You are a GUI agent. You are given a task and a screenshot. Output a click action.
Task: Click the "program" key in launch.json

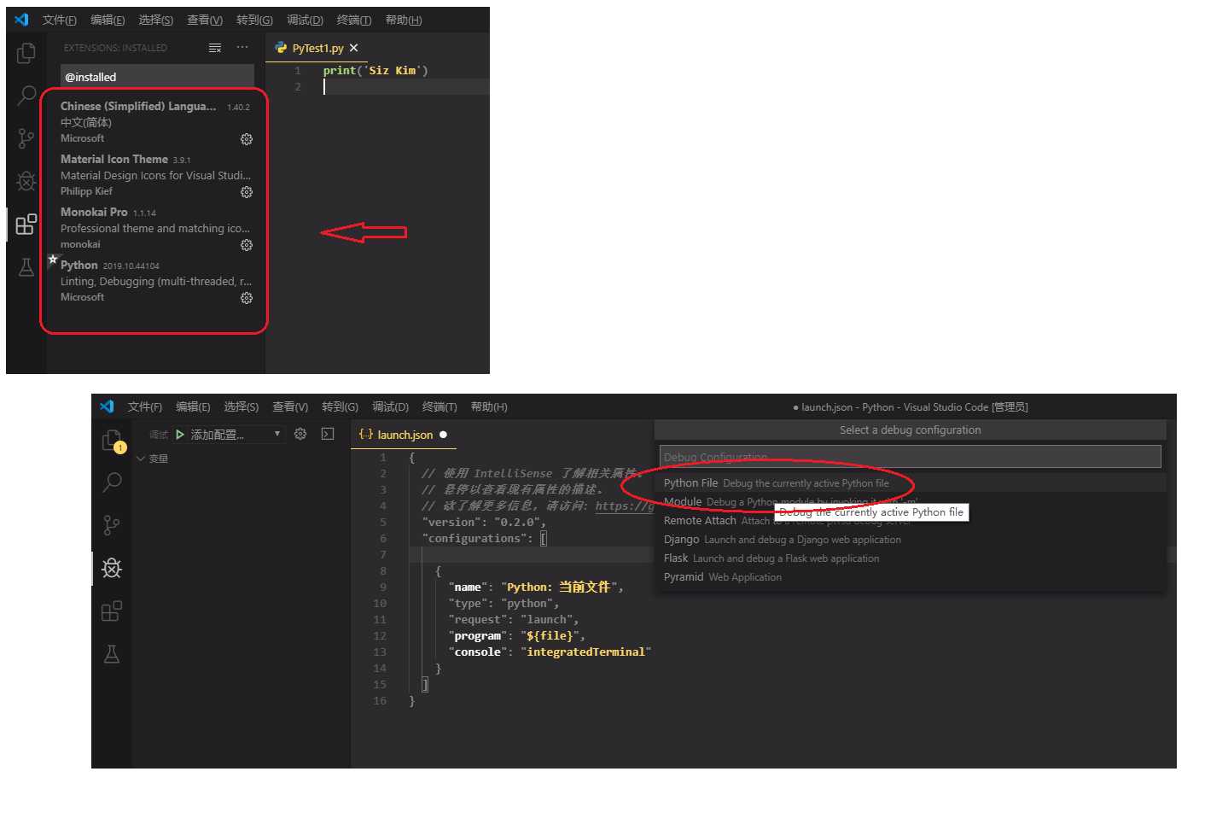pos(477,636)
